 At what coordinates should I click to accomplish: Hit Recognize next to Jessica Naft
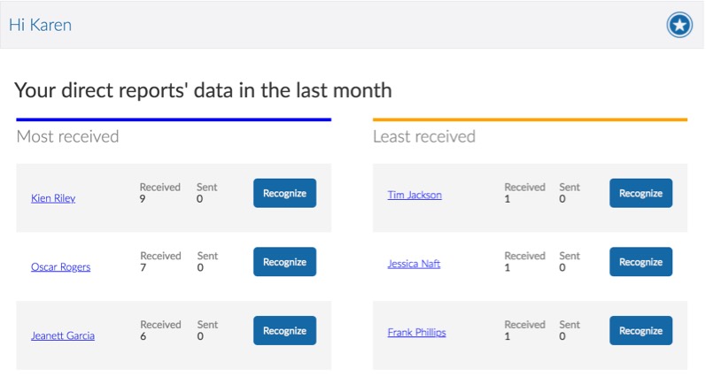pos(640,262)
